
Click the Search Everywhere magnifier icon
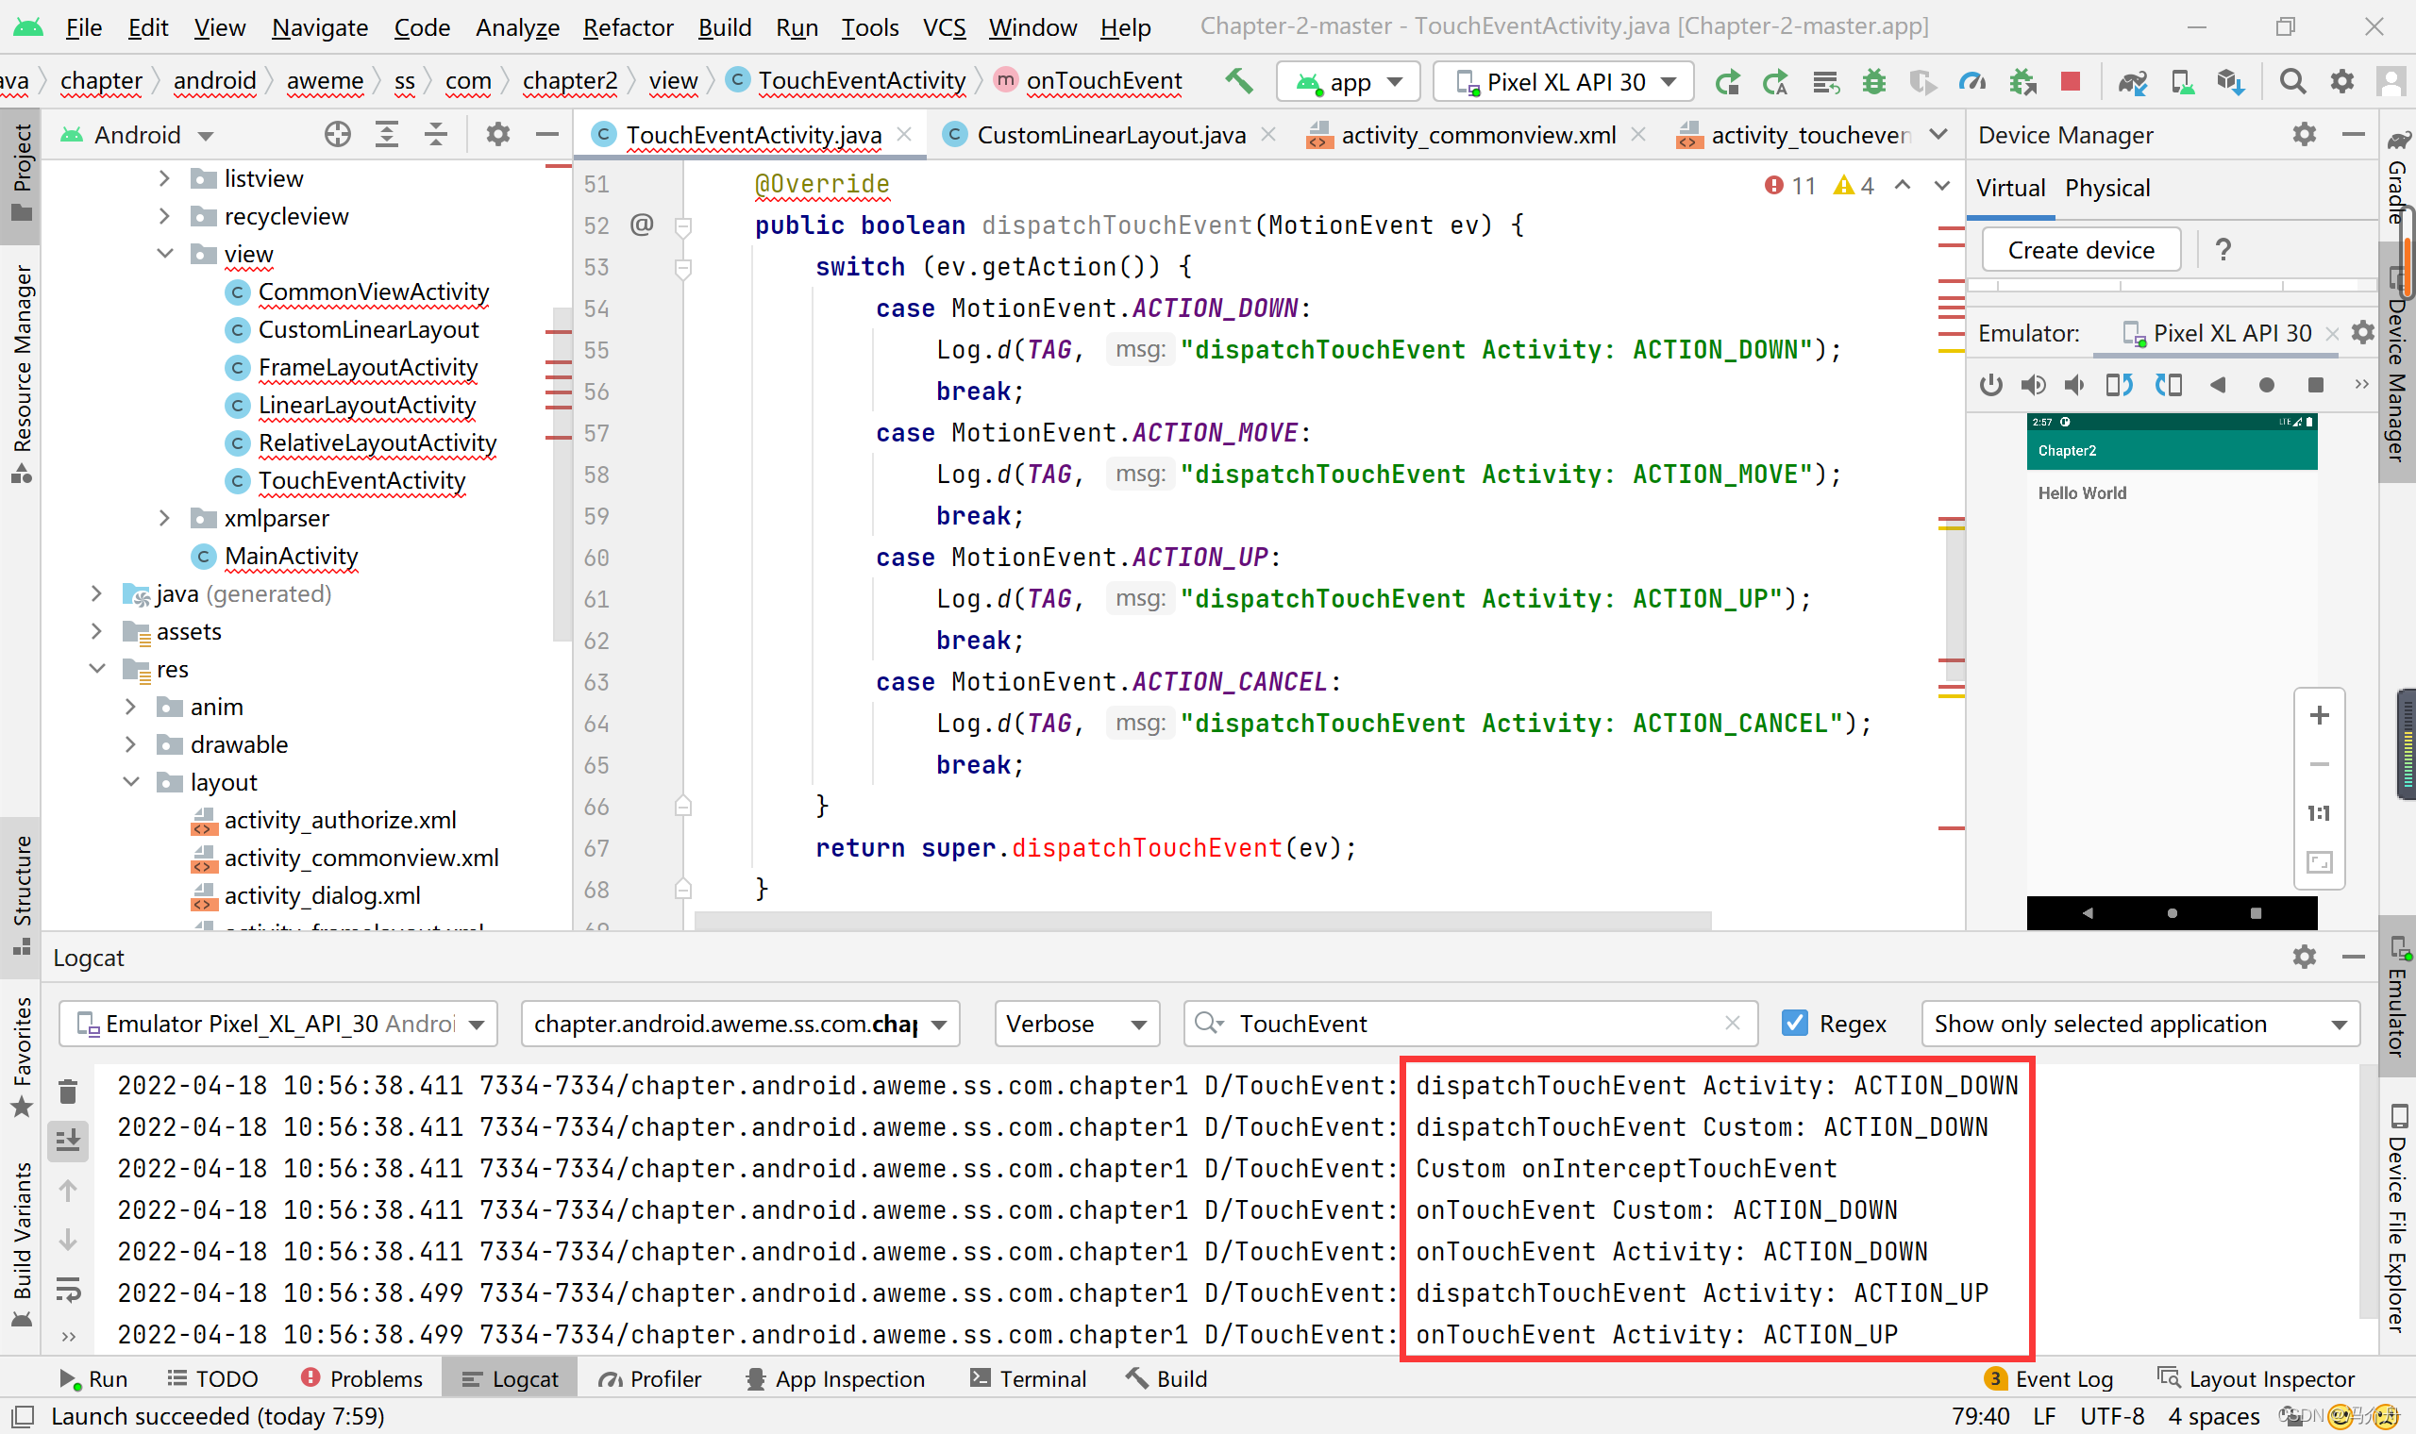click(2291, 81)
